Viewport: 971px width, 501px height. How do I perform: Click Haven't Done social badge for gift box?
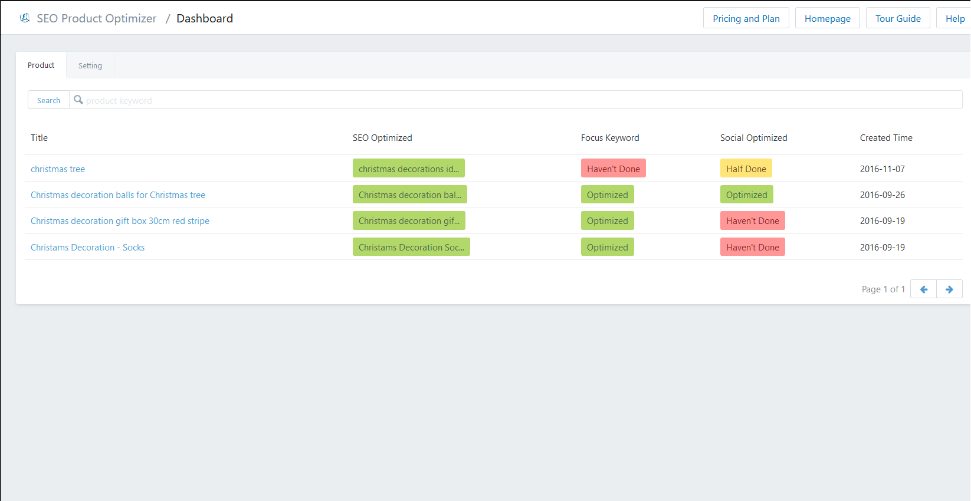pyautogui.click(x=753, y=220)
